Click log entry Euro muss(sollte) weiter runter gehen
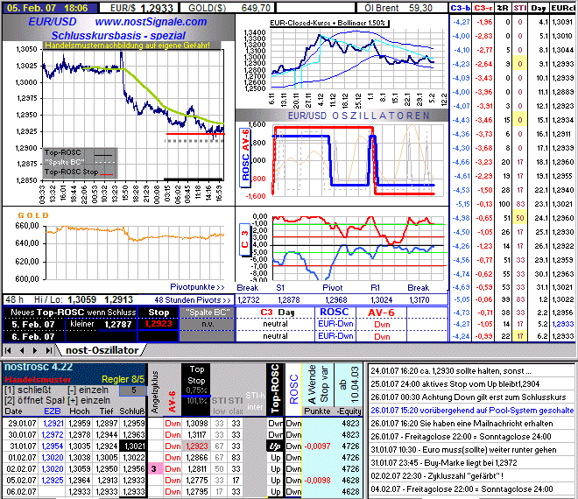Viewport: 578px width, 499px height. coord(463,450)
